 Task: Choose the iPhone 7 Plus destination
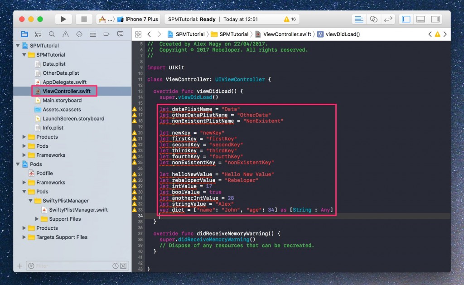tap(138, 19)
